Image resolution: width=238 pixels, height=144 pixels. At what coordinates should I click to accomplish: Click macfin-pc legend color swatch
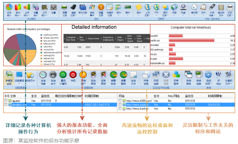pos(41,35)
